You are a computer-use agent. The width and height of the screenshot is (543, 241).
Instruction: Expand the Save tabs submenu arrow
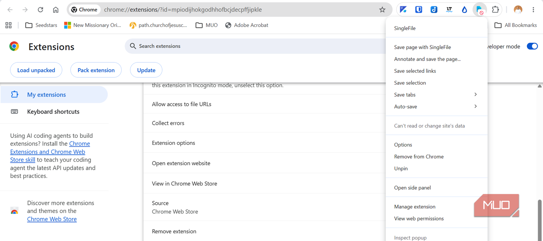(x=476, y=95)
